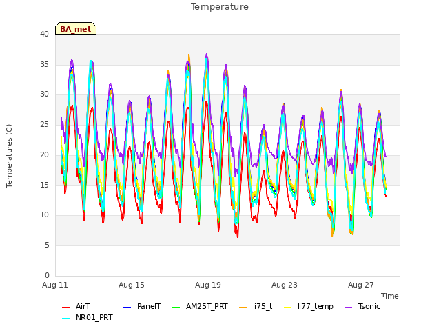Click the blue PanelT legend color marker

[x=127, y=308]
